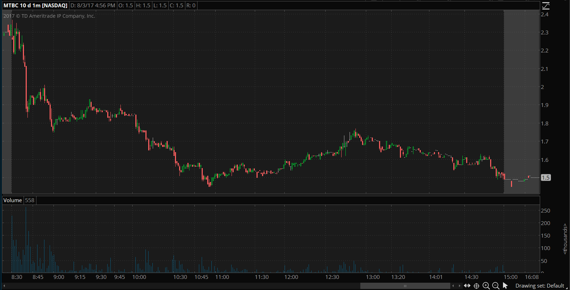Click the range readout R: 0
Viewport: 570px width, 290px height.
191,6
